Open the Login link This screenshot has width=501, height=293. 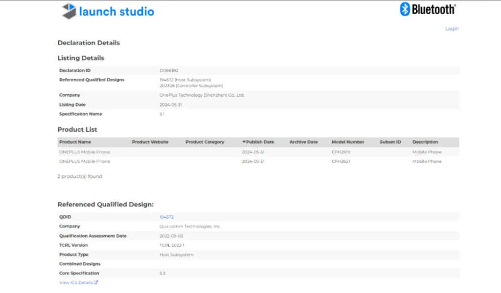pyautogui.click(x=452, y=29)
